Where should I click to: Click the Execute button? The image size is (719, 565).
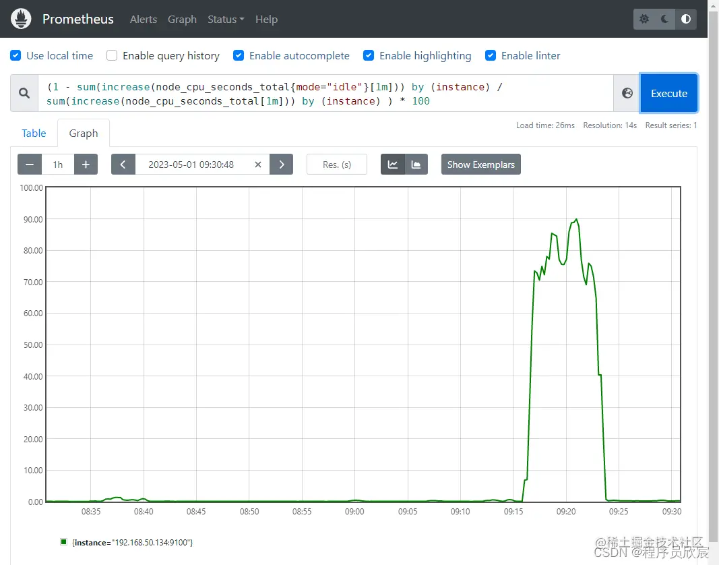[669, 93]
